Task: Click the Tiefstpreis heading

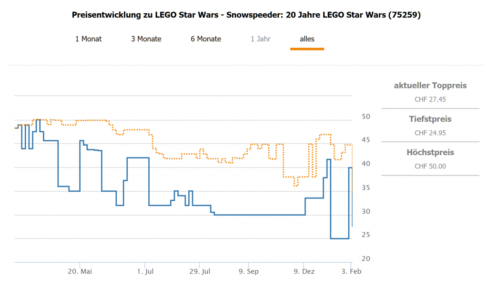Action: 430,119
